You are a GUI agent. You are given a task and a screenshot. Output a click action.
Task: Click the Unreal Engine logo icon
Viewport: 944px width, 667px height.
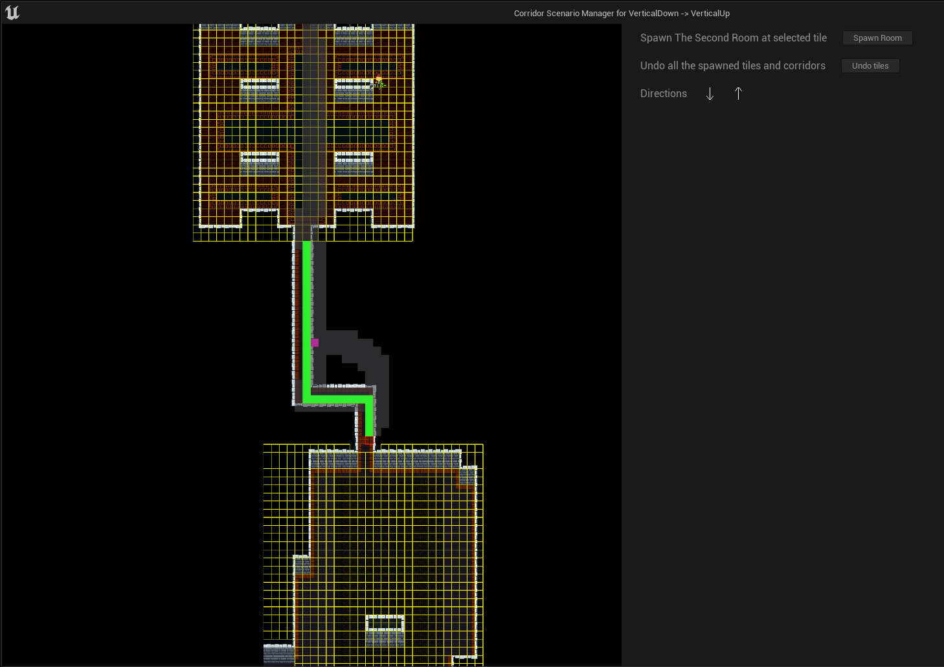(x=12, y=13)
